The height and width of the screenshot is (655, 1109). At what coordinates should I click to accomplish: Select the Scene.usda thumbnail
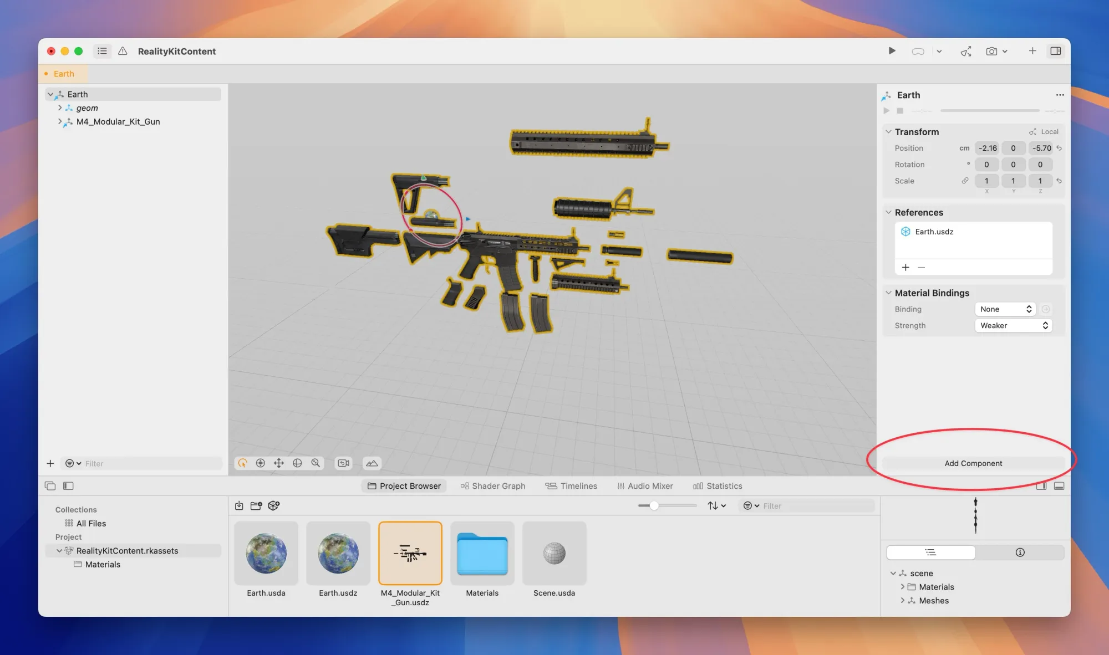(x=554, y=553)
